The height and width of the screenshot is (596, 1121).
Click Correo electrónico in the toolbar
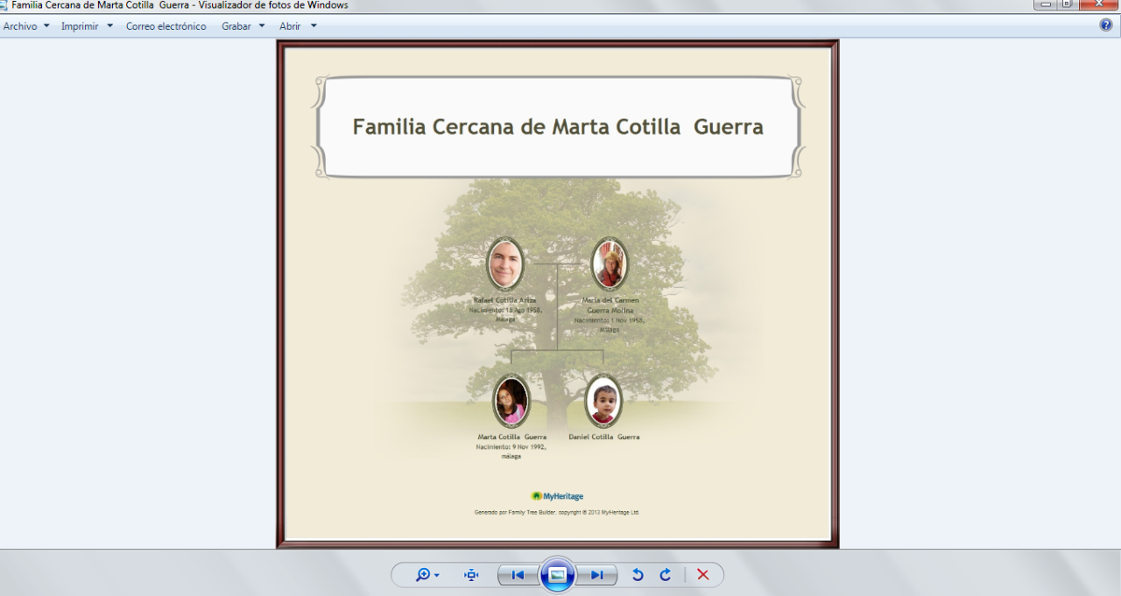click(166, 26)
